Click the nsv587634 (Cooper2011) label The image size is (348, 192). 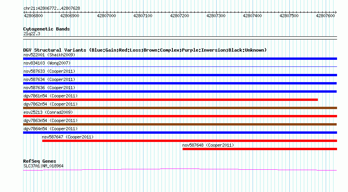(x=49, y=79)
